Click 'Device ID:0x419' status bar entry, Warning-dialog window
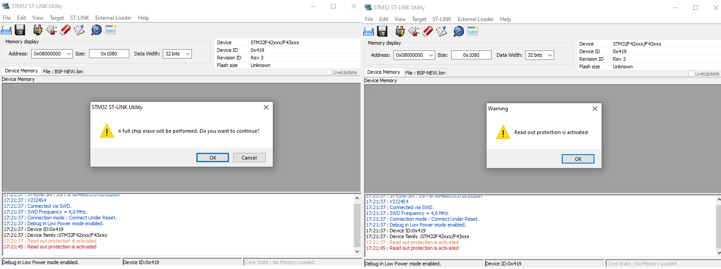The width and height of the screenshot is (721, 269). pyautogui.click(x=503, y=264)
